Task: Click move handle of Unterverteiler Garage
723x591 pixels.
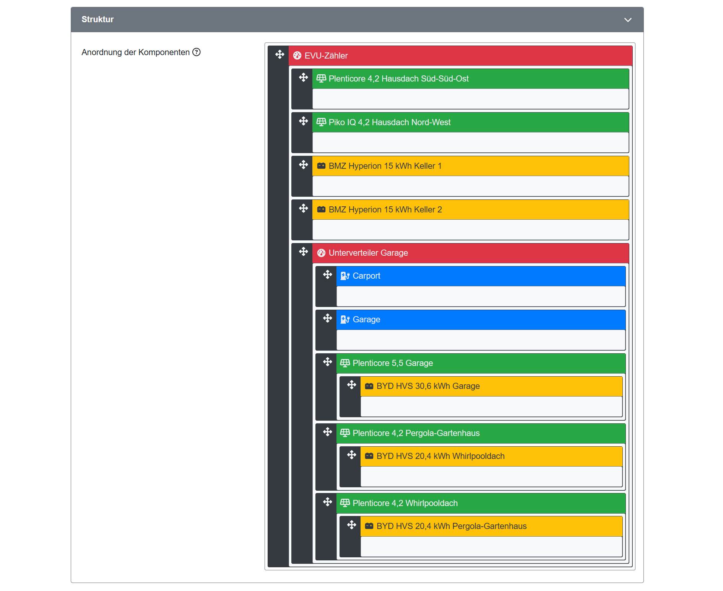Action: click(x=304, y=251)
